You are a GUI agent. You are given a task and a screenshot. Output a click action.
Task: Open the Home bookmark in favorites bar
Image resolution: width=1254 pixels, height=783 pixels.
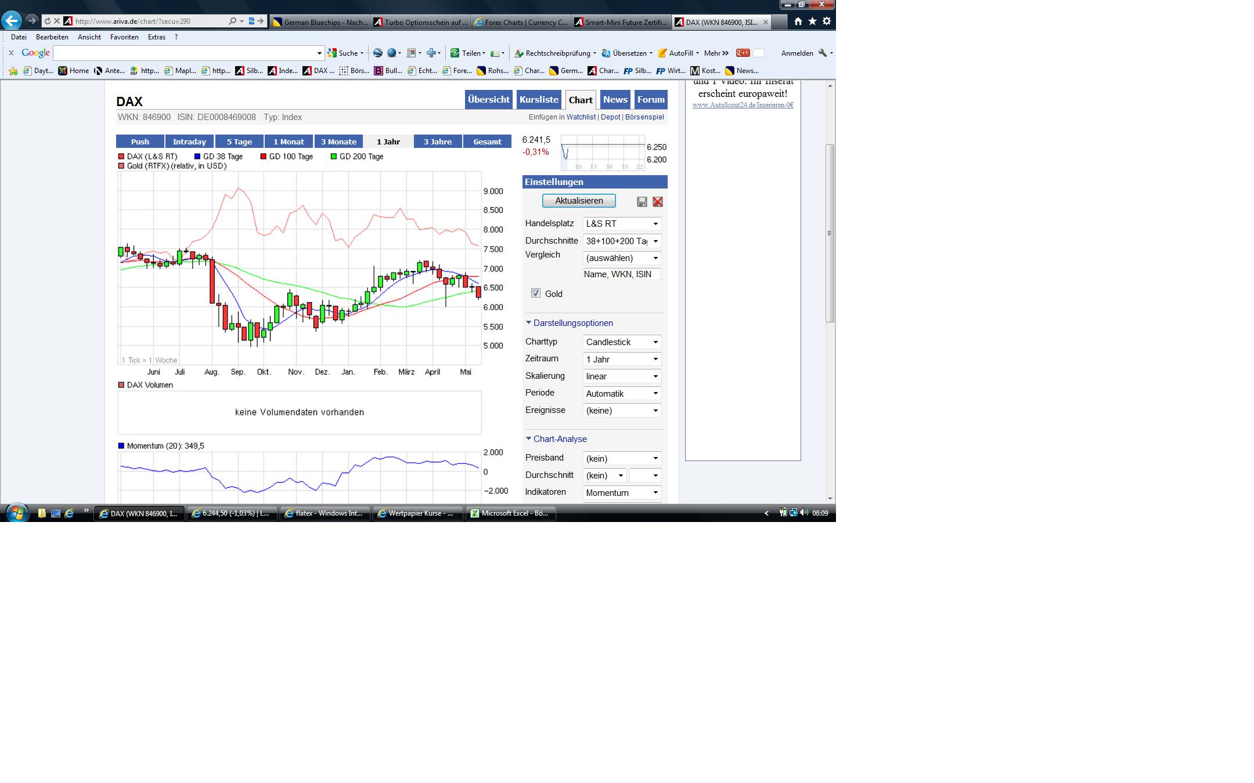pos(74,71)
